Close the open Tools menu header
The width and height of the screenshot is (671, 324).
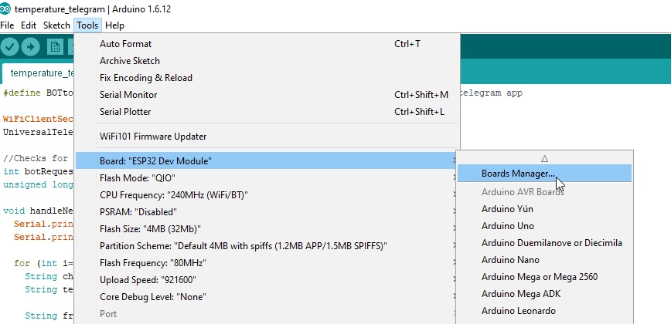pos(87,25)
